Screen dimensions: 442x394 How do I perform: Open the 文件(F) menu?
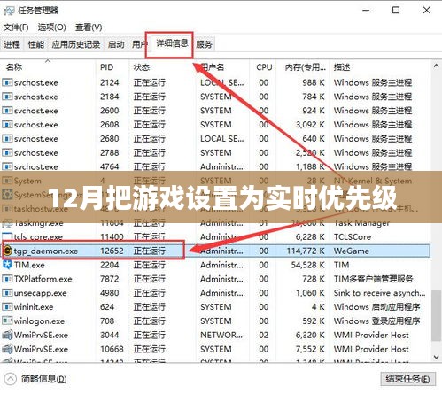pos(16,27)
